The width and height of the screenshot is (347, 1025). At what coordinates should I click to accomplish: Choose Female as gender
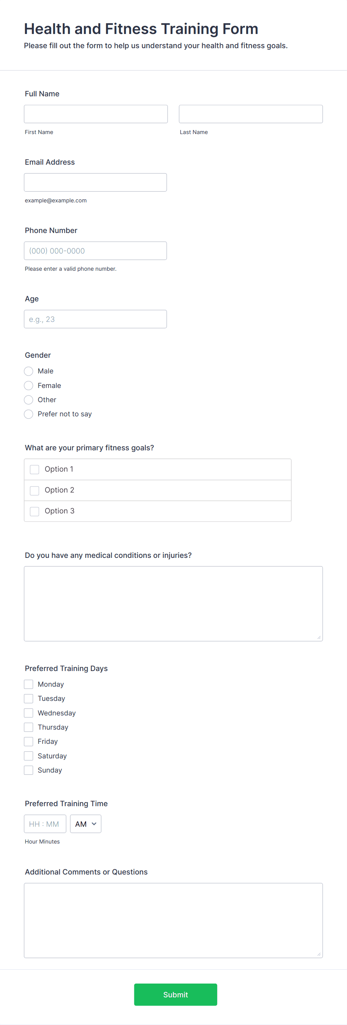28,385
